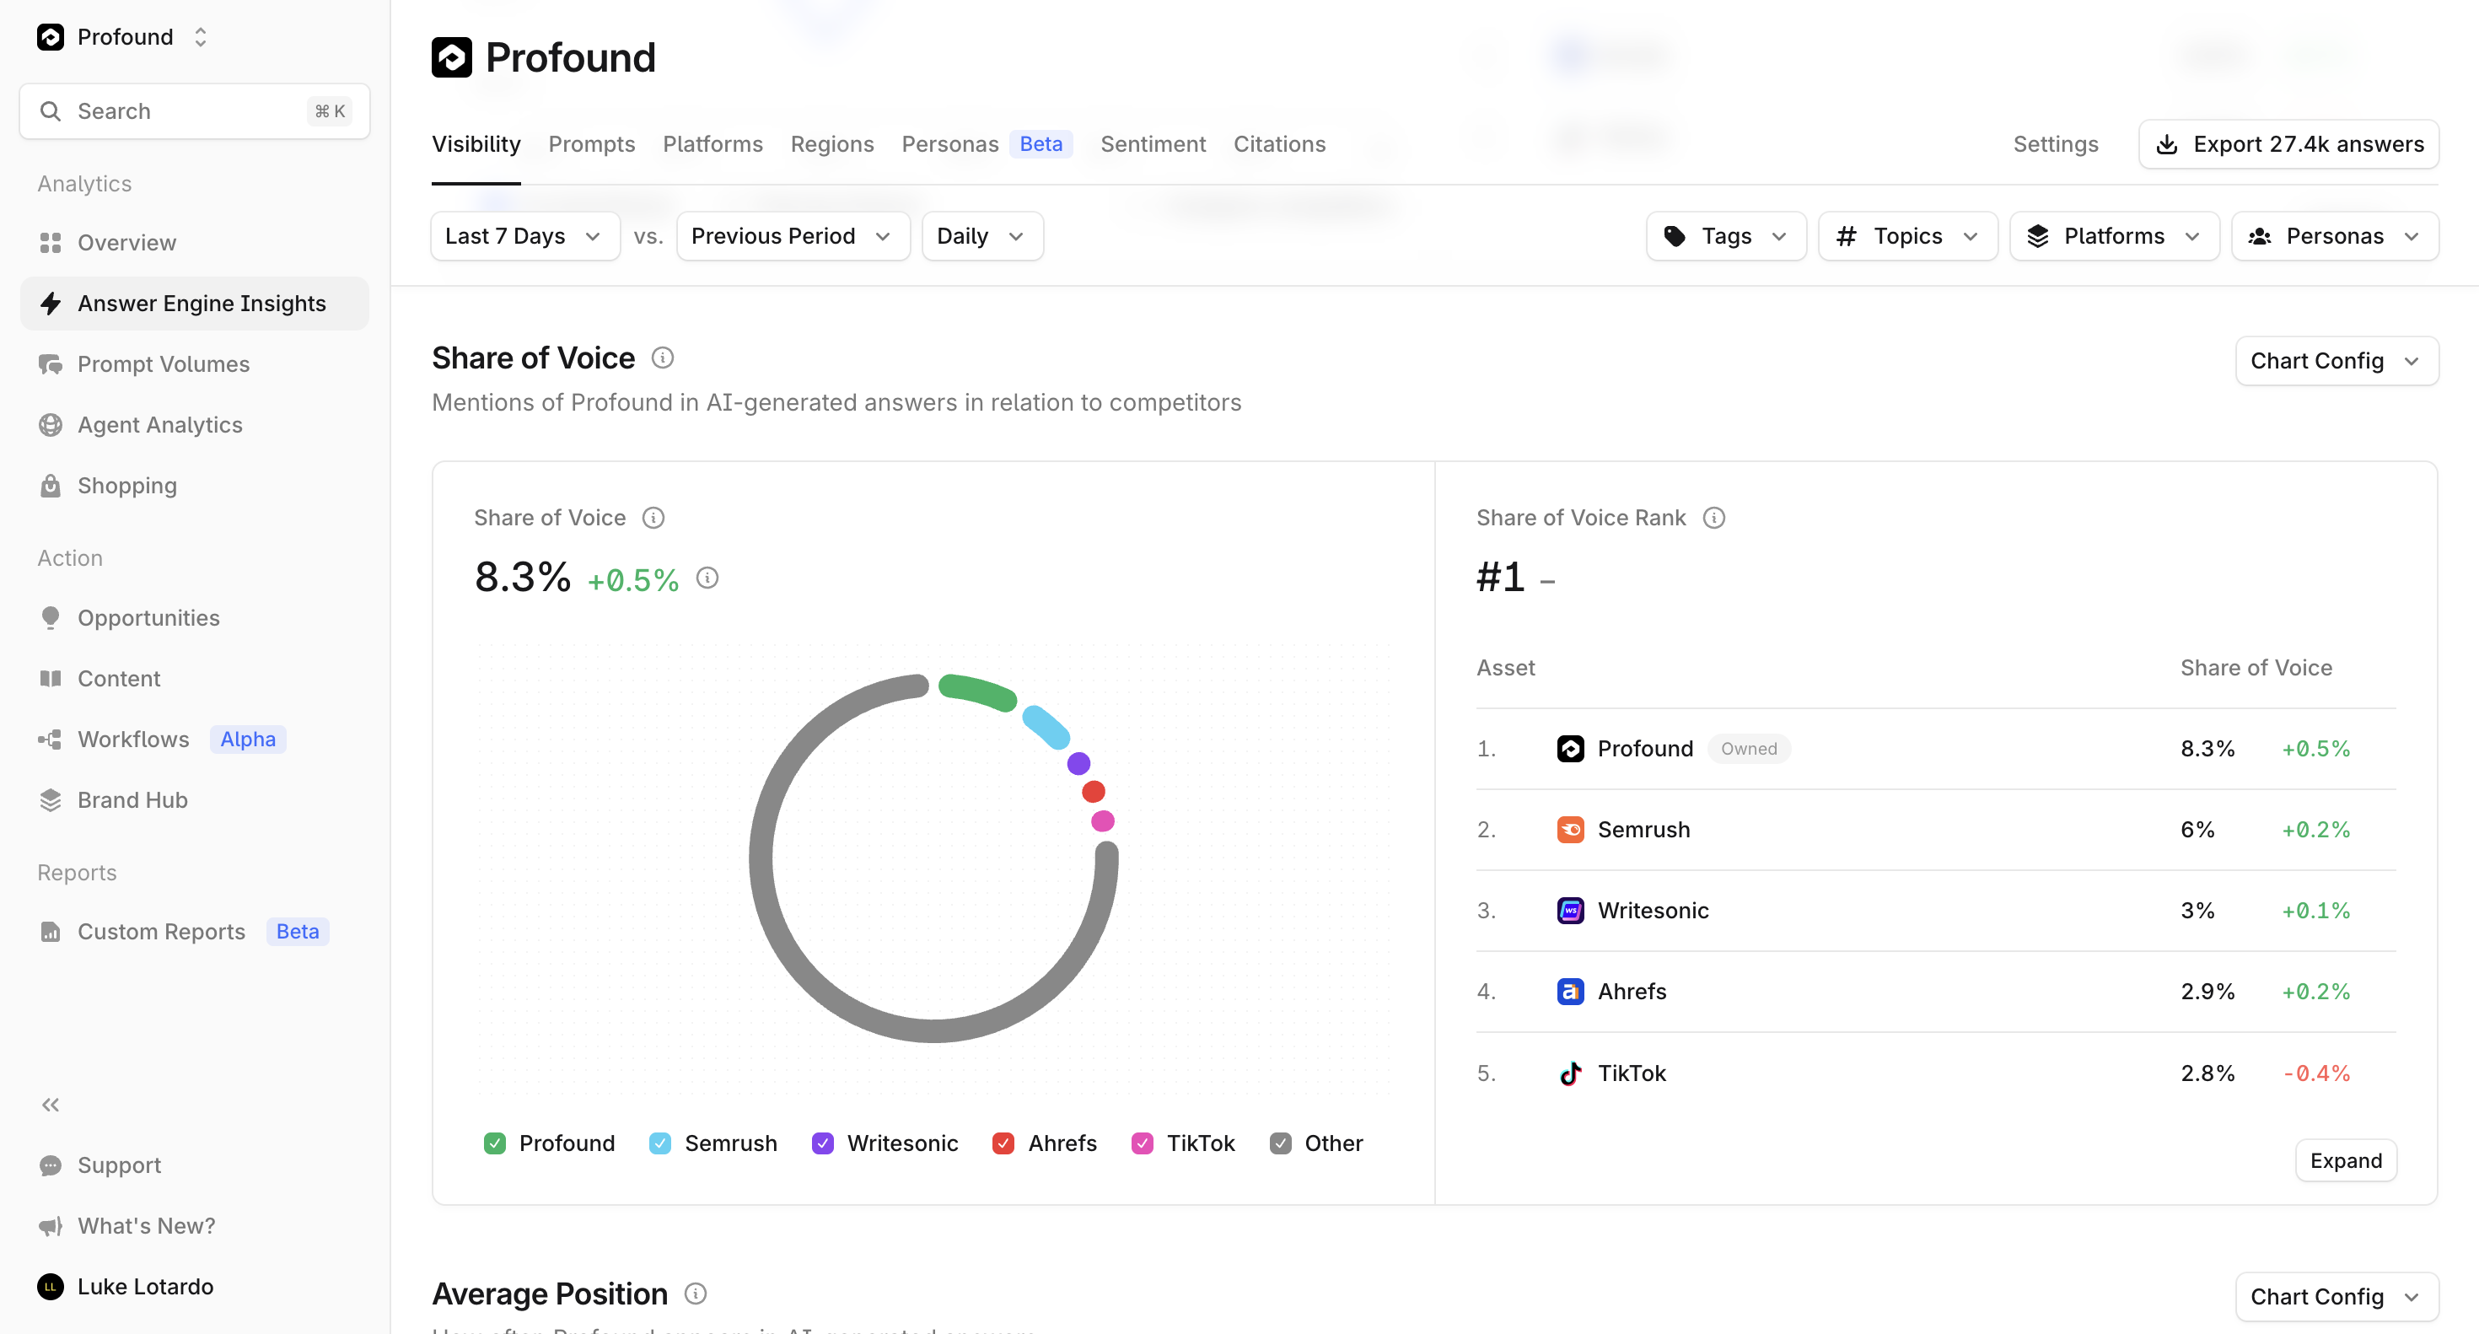The image size is (2479, 1334).
Task: Click the Luke Lotardo avatar
Action: (50, 1286)
